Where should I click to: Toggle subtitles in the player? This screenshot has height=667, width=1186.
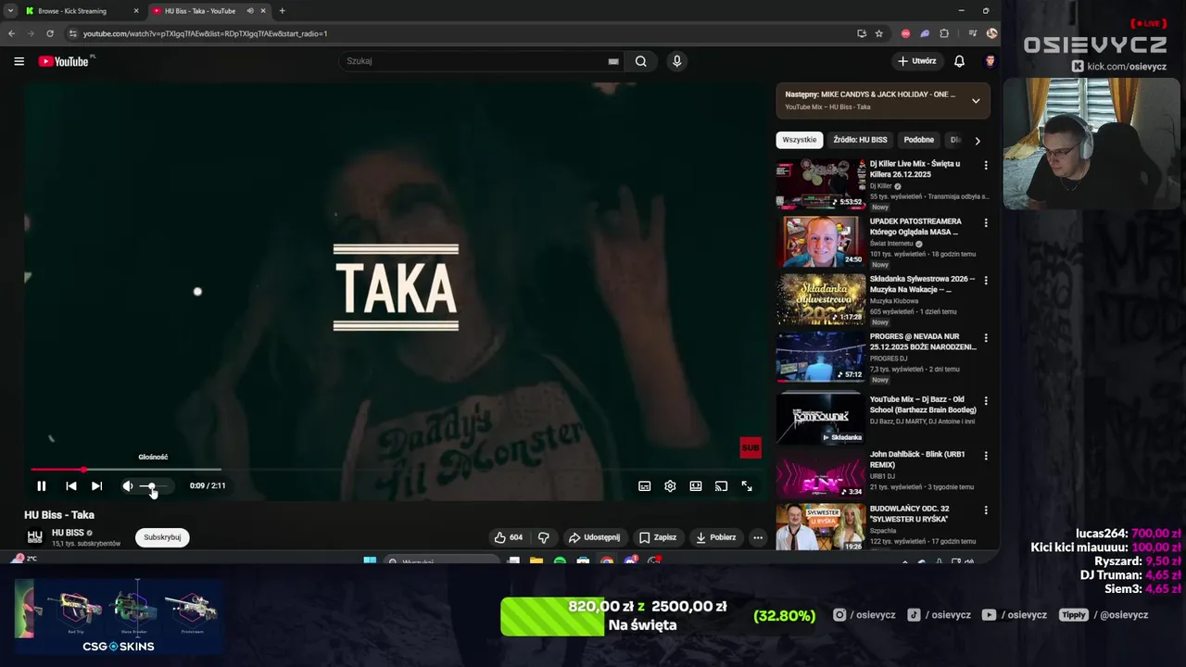click(x=644, y=485)
